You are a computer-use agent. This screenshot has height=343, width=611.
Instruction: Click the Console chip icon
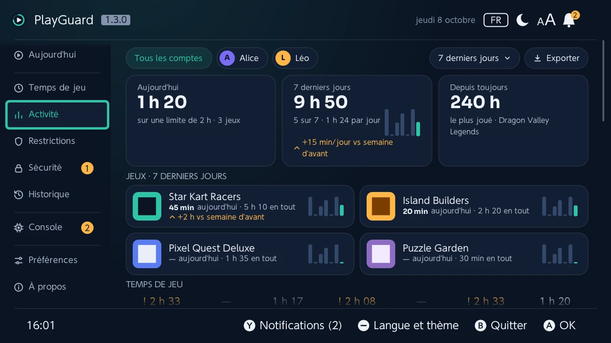(19, 228)
